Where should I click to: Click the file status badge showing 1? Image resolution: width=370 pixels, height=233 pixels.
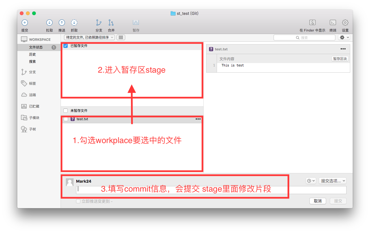point(54,47)
